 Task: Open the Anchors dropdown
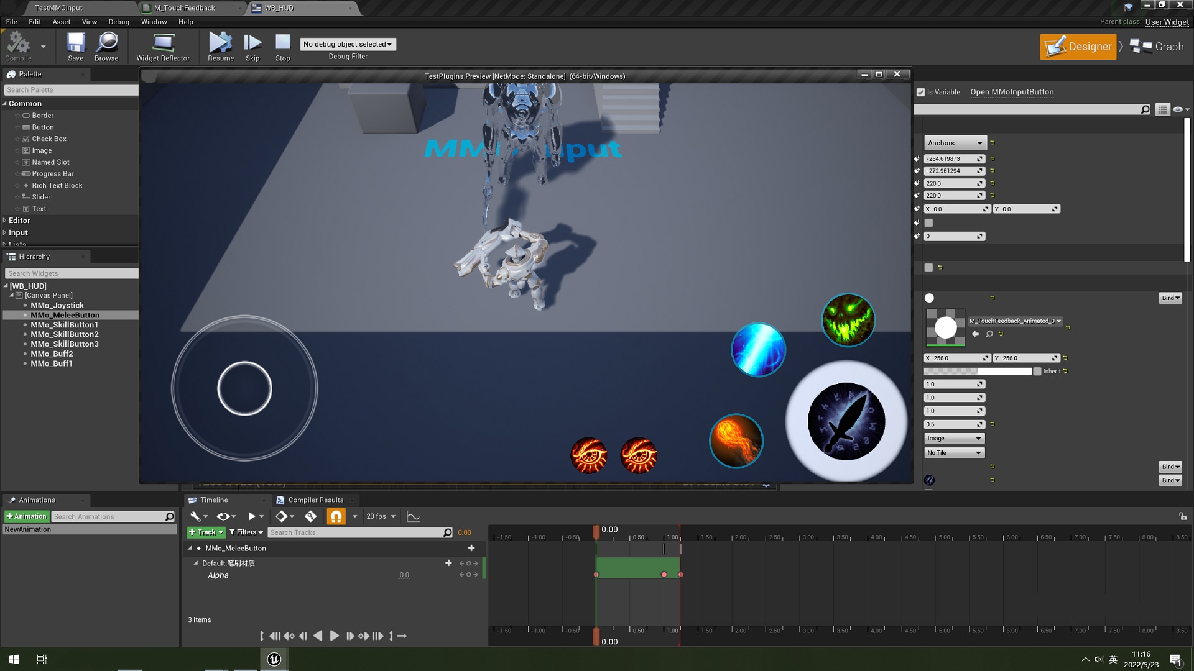[x=955, y=143]
